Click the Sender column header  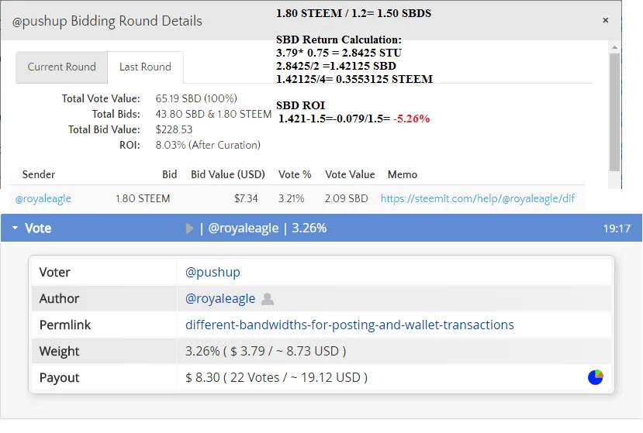click(x=39, y=174)
